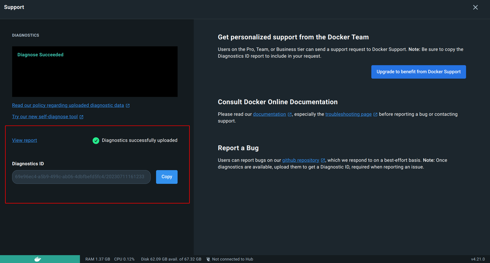Viewport: 490px width, 263px height.
Task: Click the View report link
Action: tap(24, 140)
